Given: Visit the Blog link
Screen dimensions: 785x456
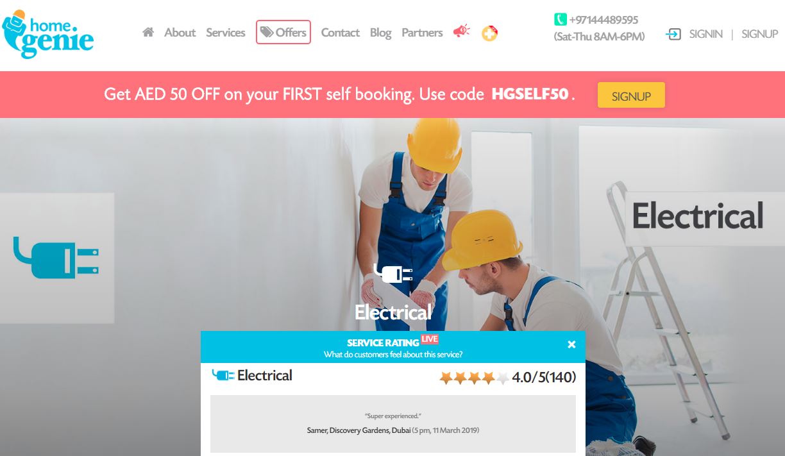Looking at the screenshot, I should [380, 33].
